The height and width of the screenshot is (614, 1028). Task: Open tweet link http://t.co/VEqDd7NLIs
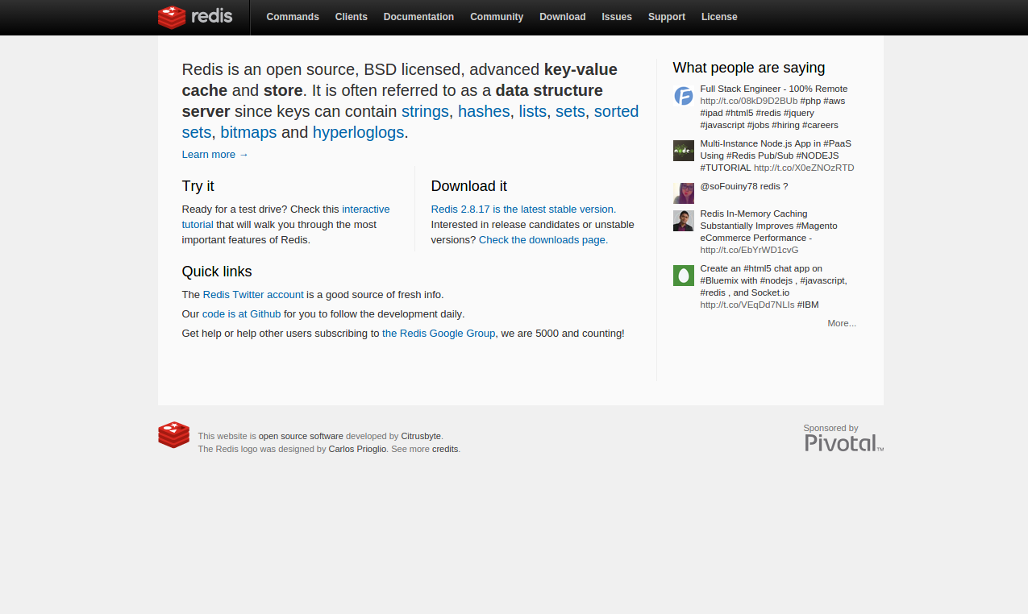[x=747, y=305]
